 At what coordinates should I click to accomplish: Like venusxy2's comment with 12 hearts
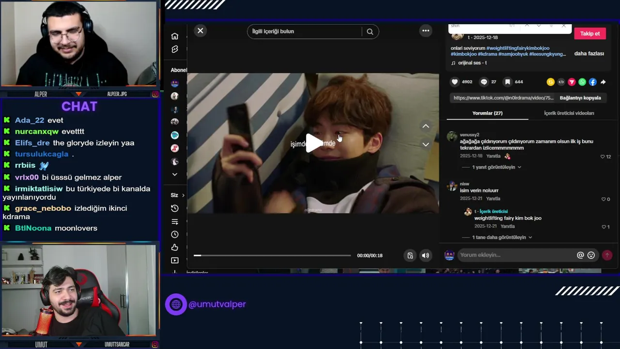click(603, 157)
